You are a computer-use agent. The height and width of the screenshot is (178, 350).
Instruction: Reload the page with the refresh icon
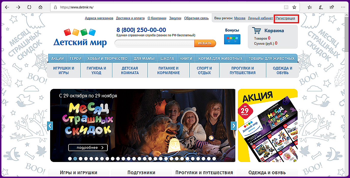coord(29,7)
